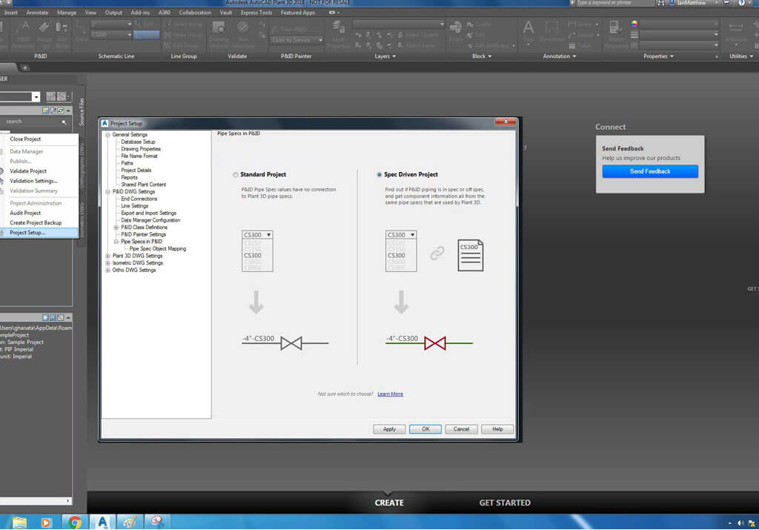The height and width of the screenshot is (530, 759).
Task: Collapse the P&ID DWG Settings node
Action: (x=108, y=192)
